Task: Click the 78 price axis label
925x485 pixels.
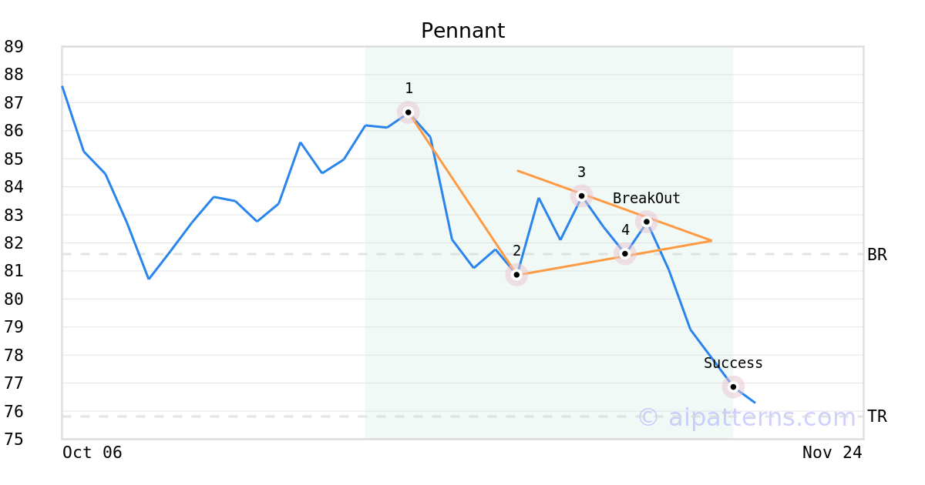Action: point(14,356)
